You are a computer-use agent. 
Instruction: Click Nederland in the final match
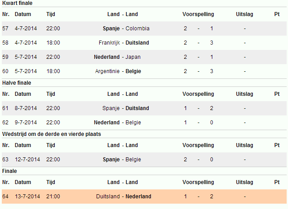[x=138, y=197]
